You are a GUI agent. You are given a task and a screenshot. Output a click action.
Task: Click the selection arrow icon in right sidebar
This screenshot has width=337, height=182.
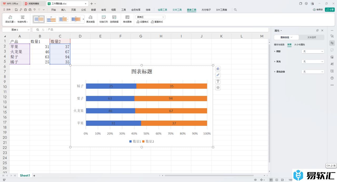coord(332,36)
